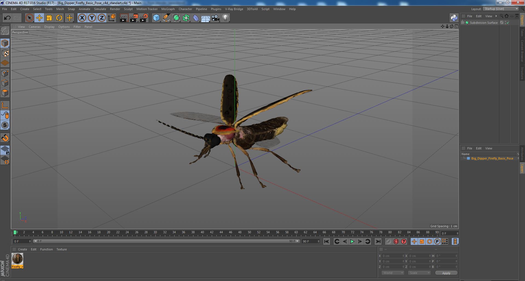Toggle Snap enable button
Image resolution: width=525 pixels, height=281 pixels.
[x=5, y=138]
